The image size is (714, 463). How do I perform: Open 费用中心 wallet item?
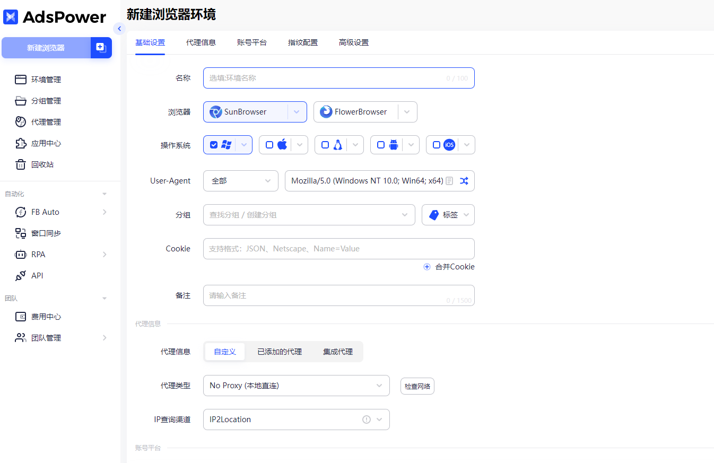[x=46, y=317]
